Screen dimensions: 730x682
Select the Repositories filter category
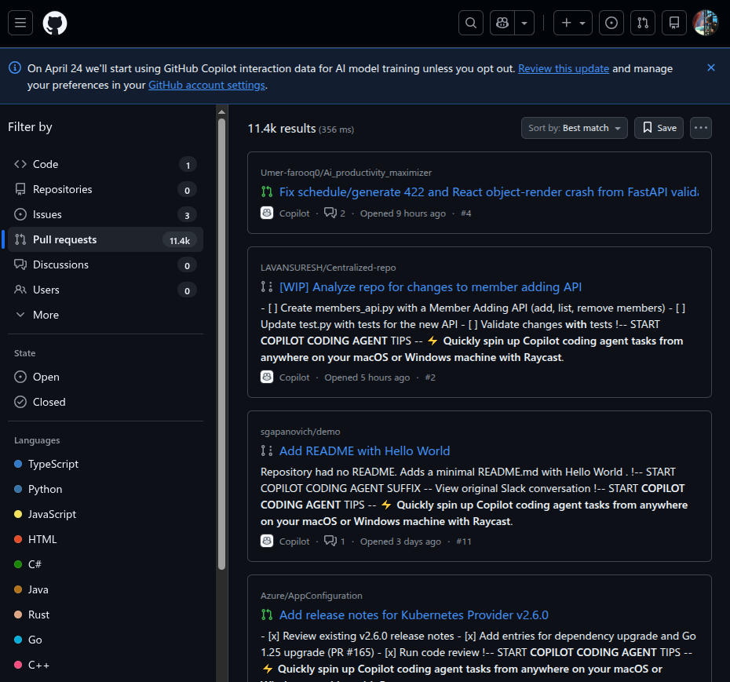[62, 189]
